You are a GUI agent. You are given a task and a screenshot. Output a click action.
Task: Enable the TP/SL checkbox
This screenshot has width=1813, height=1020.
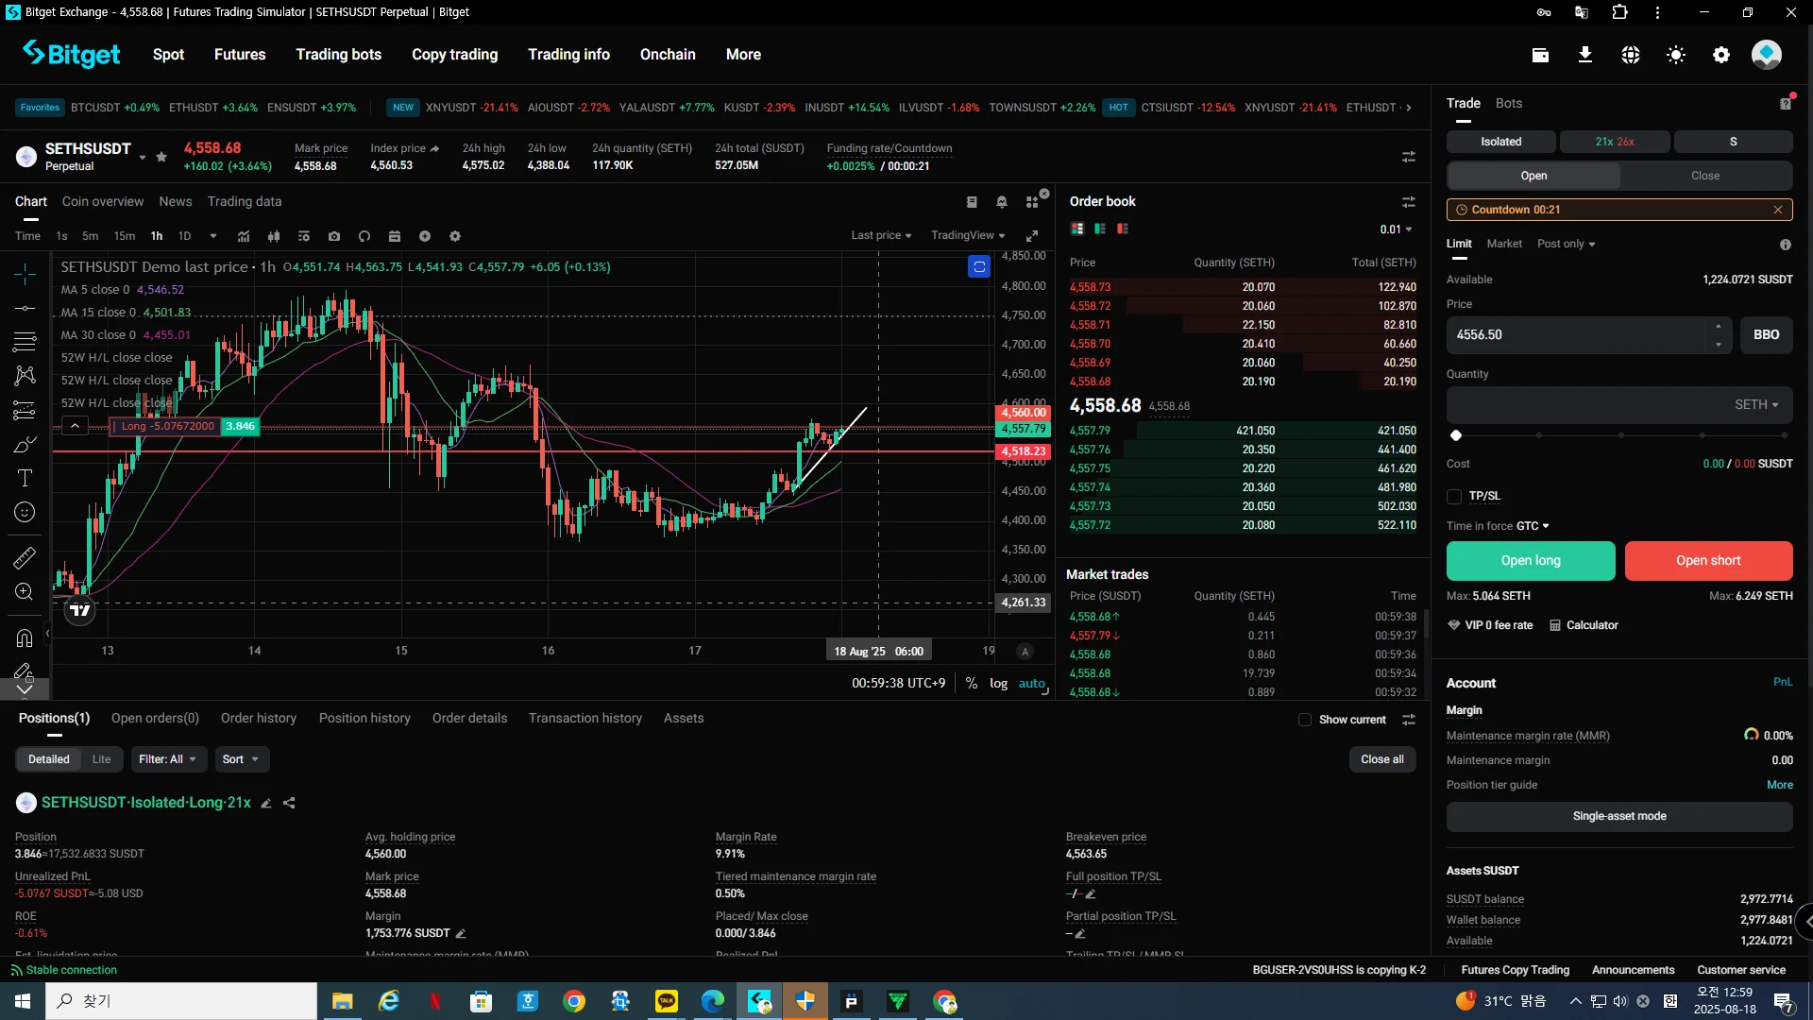tap(1454, 497)
